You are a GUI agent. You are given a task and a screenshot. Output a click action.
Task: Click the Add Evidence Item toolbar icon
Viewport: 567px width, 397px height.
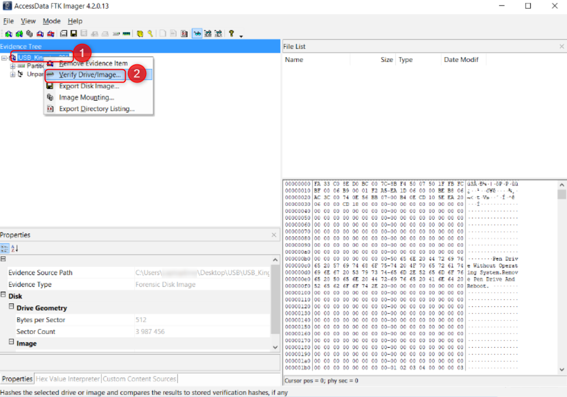coord(8,34)
